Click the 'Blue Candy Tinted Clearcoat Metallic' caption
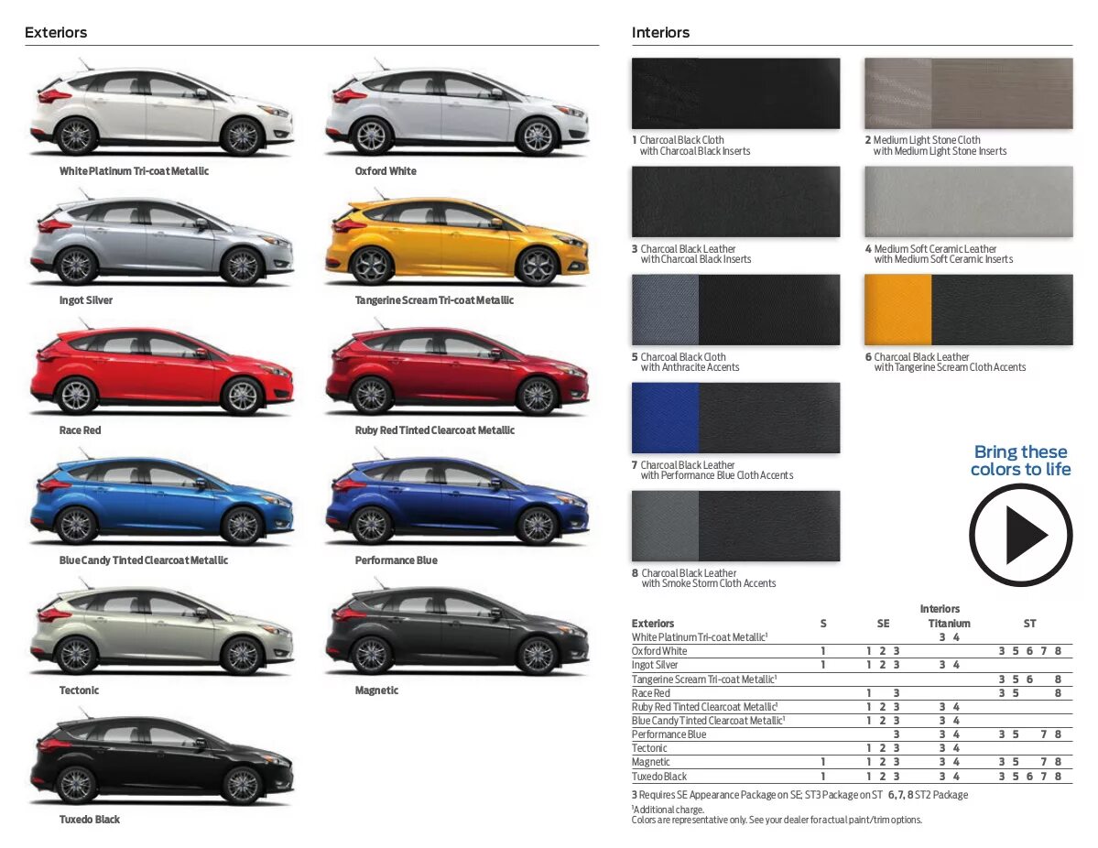1098x848 pixels. pos(144,560)
